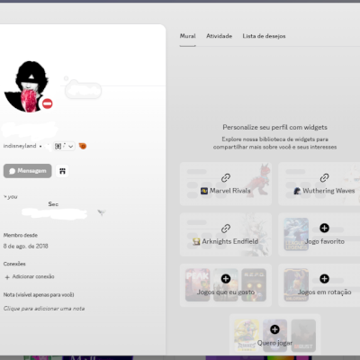Click the small bird emoji in bio

tap(102, 212)
